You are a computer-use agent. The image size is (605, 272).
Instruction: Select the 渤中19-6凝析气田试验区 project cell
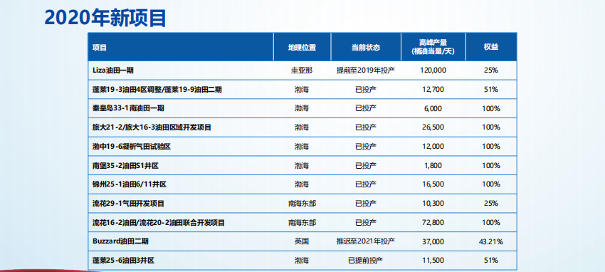click(132, 146)
